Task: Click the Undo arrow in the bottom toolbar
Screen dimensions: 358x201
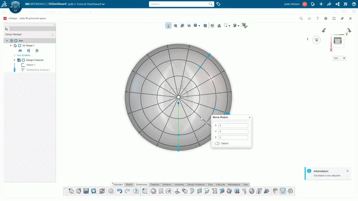Action: (x=120, y=191)
